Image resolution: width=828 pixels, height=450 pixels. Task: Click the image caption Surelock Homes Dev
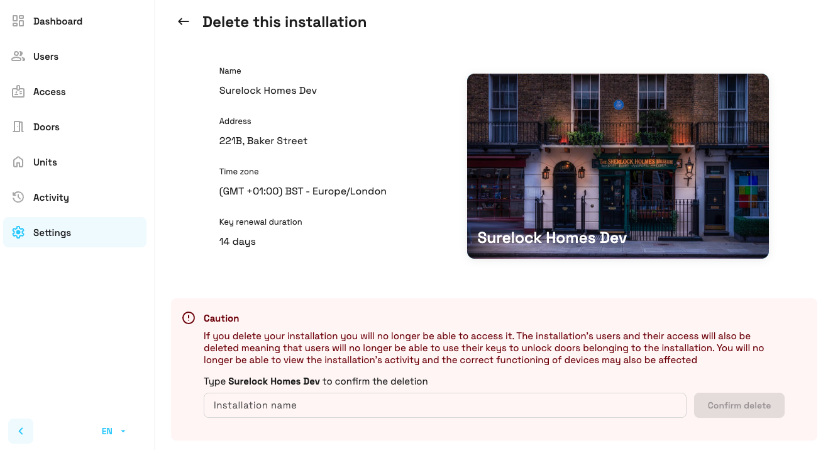[x=552, y=238]
